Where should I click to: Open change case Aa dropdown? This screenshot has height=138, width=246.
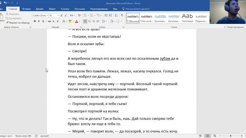72,15
